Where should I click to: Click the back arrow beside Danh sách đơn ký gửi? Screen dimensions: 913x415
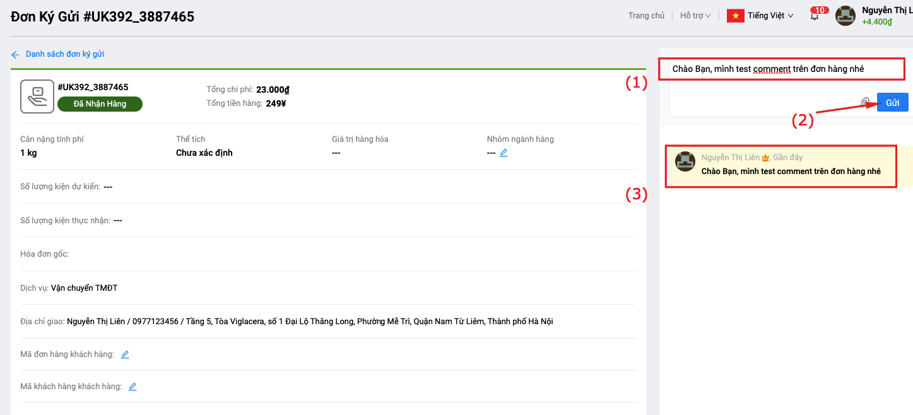click(15, 55)
